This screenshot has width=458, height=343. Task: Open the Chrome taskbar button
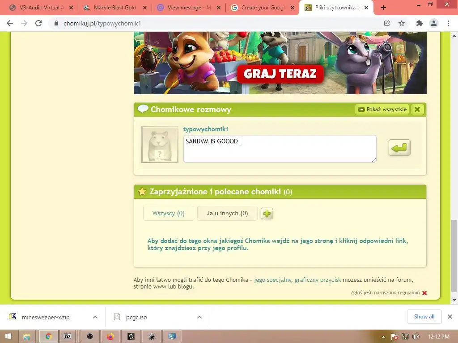48,337
